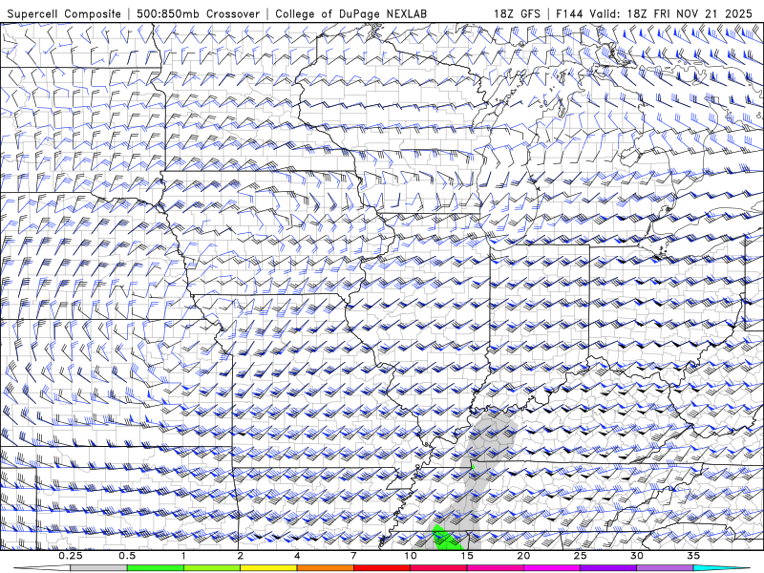Click the "25" legend value
Image resolution: width=764 pixels, height=573 pixels.
pyautogui.click(x=580, y=556)
